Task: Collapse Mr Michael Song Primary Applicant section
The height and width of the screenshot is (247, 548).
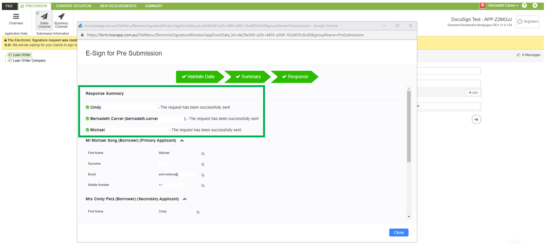Action: [182, 140]
